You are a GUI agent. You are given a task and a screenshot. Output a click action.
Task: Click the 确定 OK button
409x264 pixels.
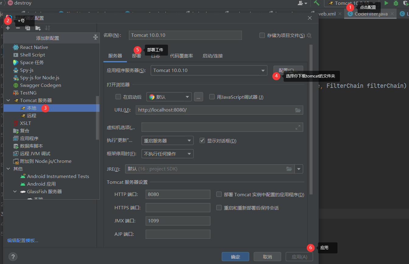(236, 257)
